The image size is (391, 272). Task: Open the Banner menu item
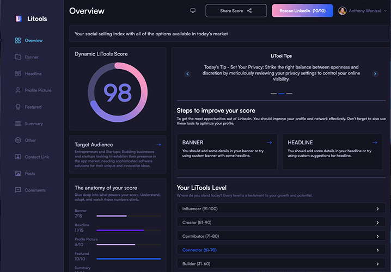tap(32, 57)
